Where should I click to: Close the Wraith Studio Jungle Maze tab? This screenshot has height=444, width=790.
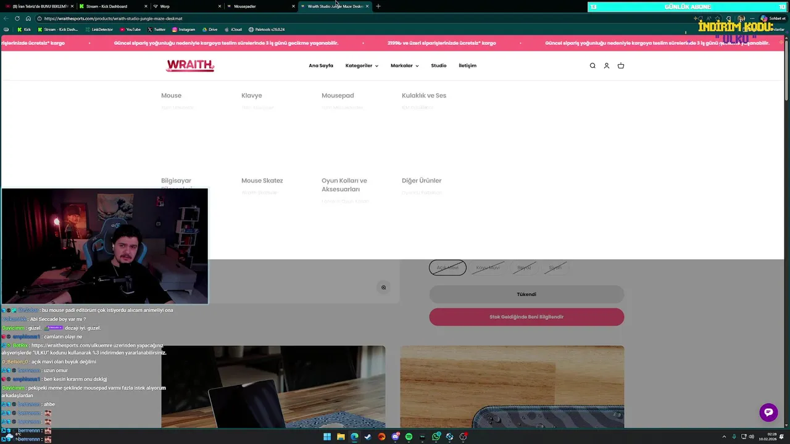point(367,6)
